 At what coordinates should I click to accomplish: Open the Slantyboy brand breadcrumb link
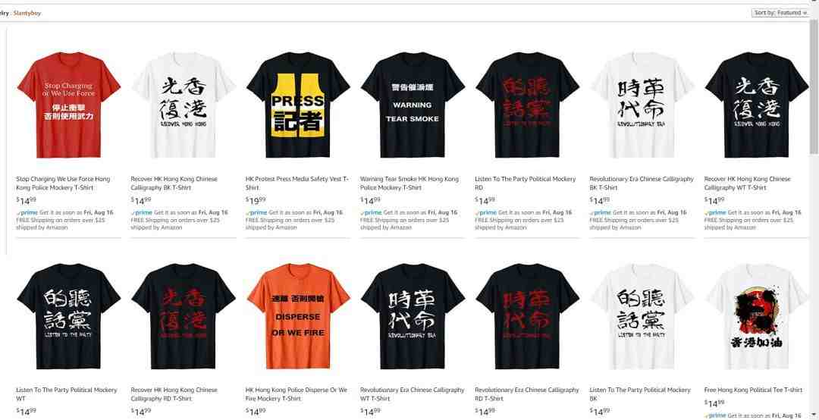[x=27, y=13]
